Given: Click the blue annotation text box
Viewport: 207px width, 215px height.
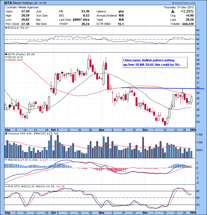Looking at the screenshot, I should point(155,62).
